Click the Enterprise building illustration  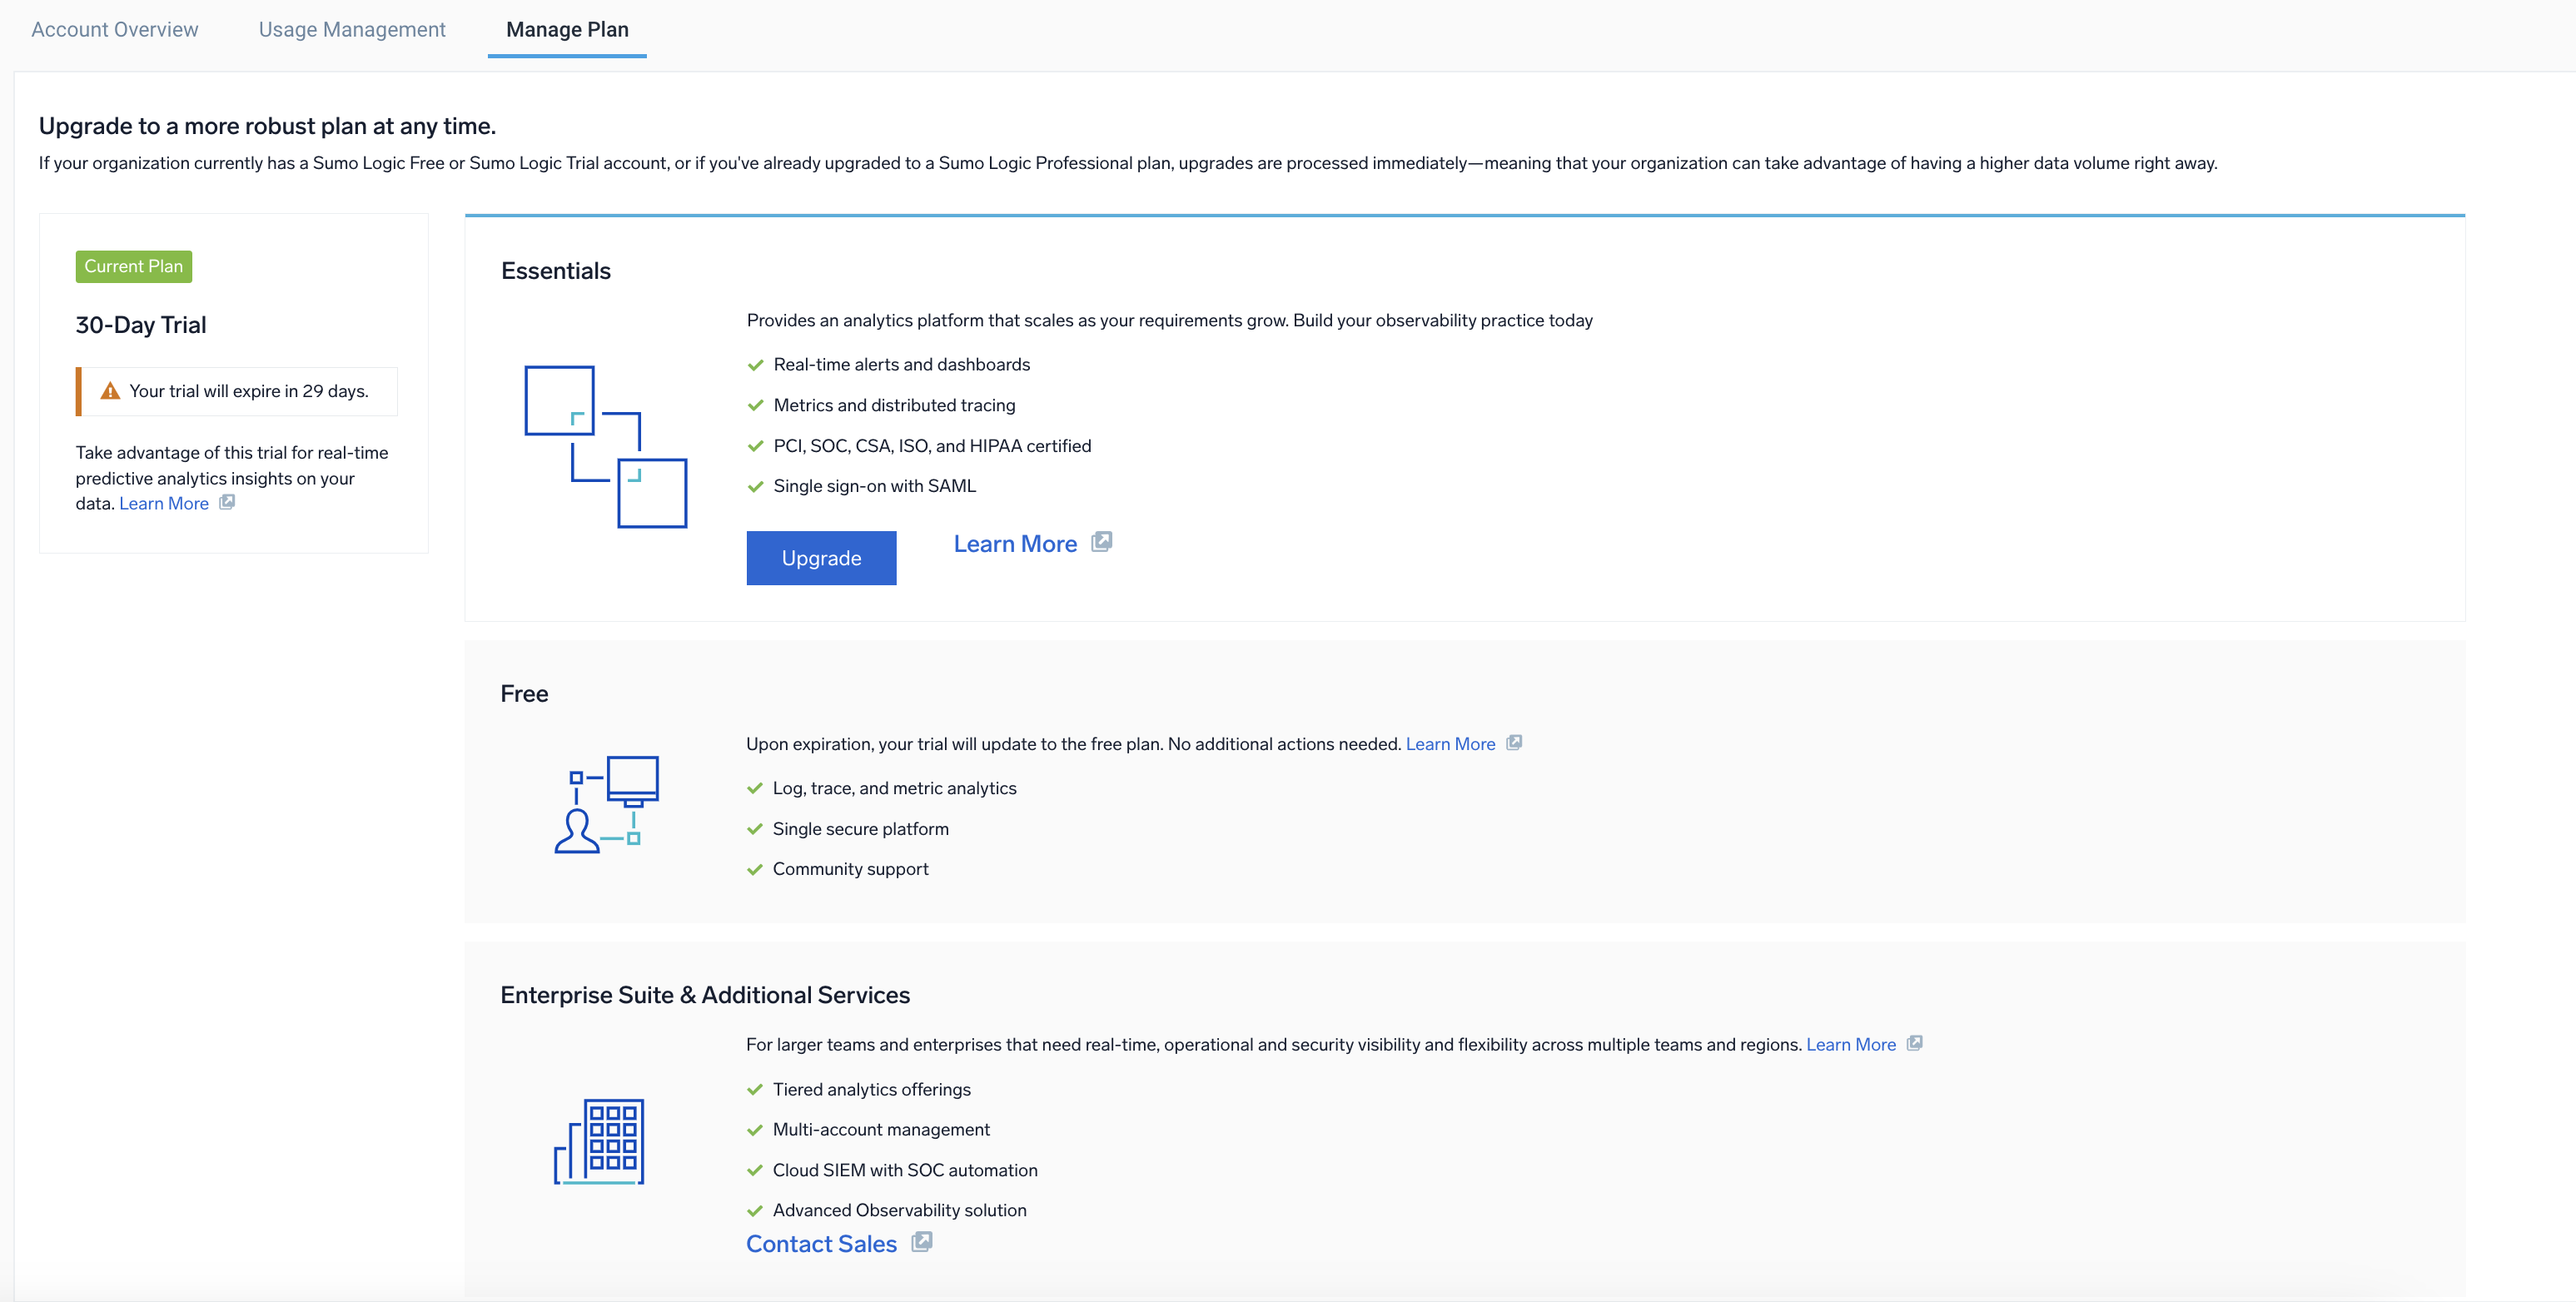click(599, 1142)
